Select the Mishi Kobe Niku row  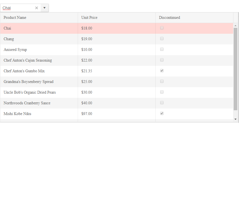(x=117, y=114)
